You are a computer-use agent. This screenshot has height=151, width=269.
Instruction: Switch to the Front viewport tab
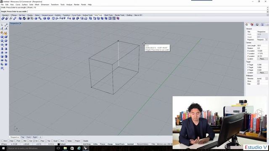click(x=29, y=137)
